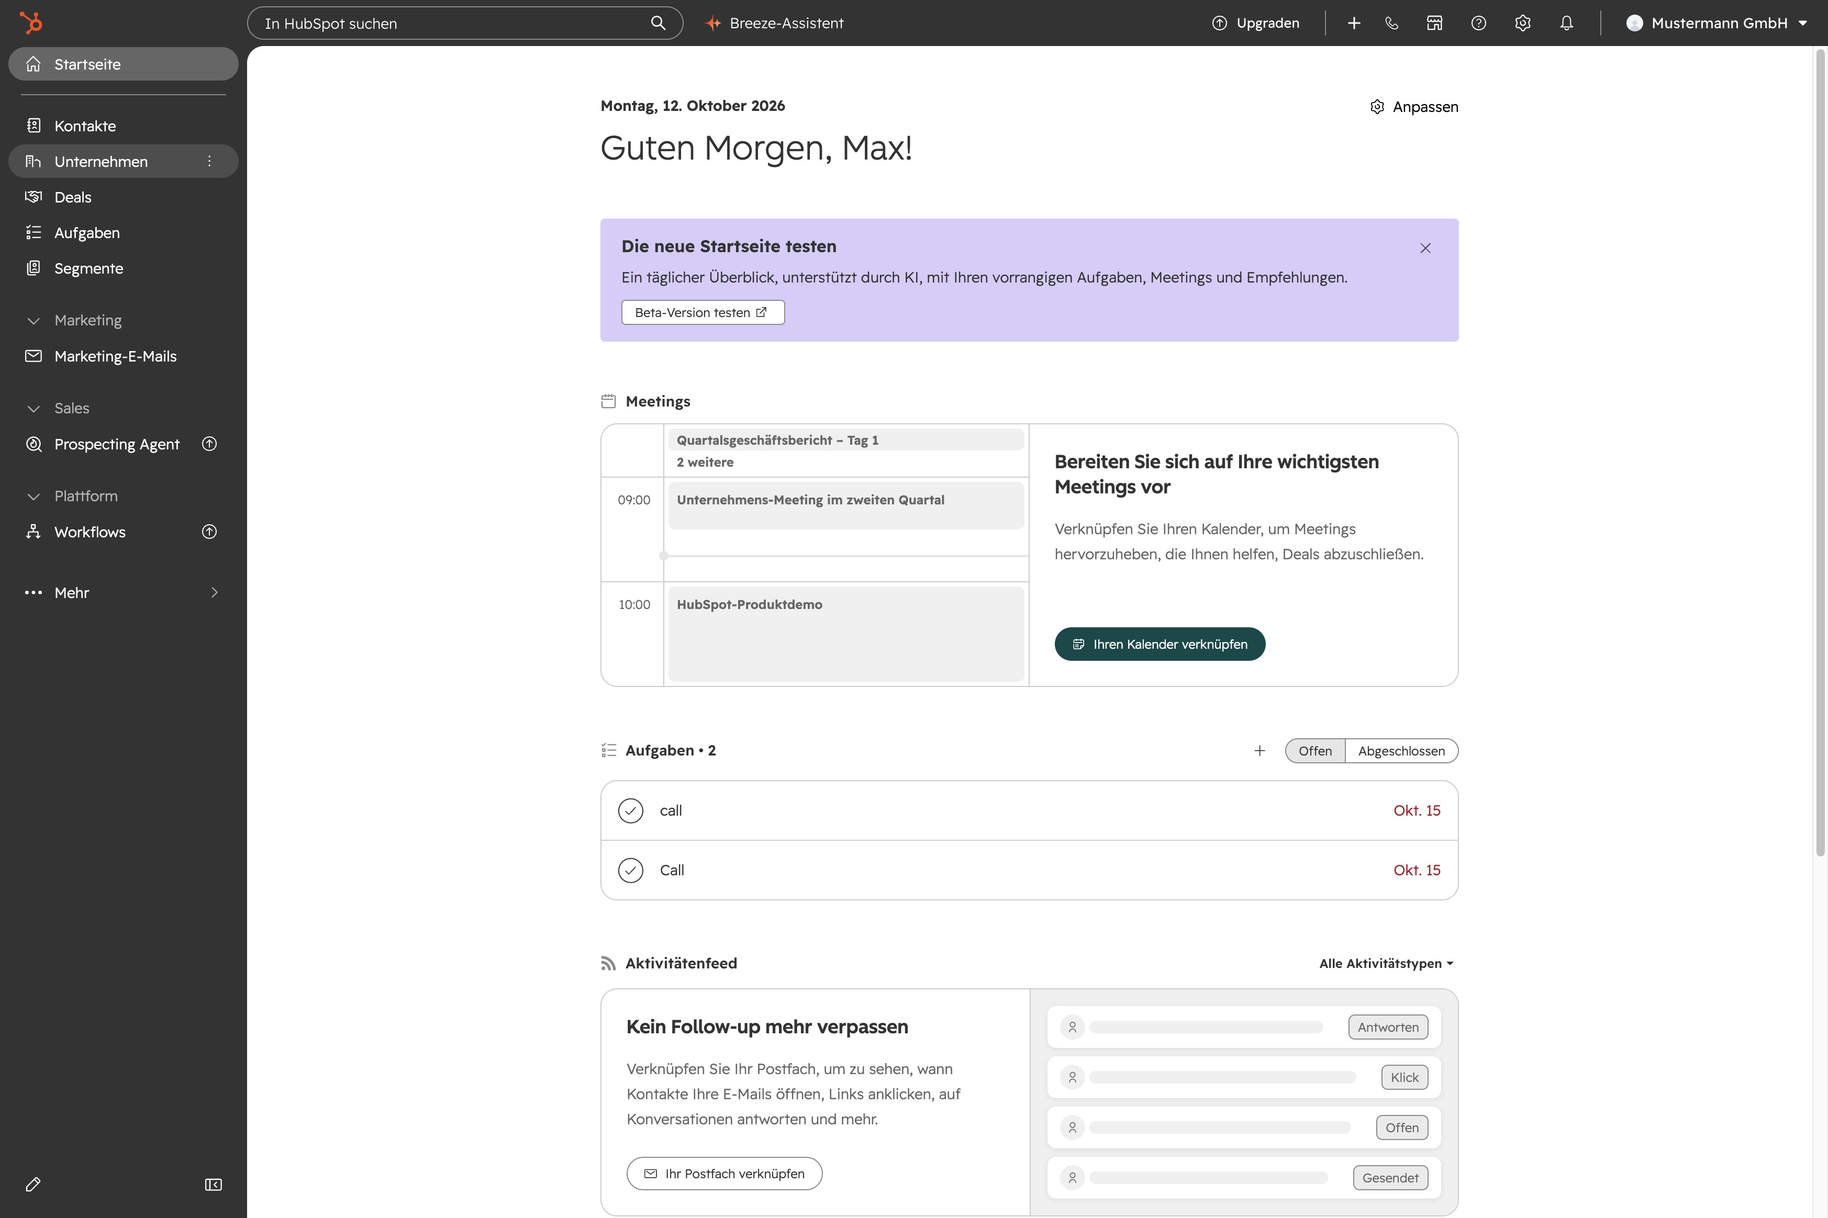This screenshot has width=1828, height=1218.
Task: Click the "2 weitere" meetings text
Action: click(705, 462)
